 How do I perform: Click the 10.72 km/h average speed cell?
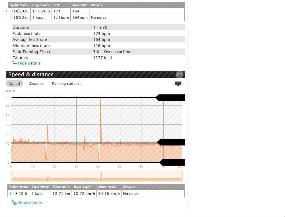click(84, 194)
